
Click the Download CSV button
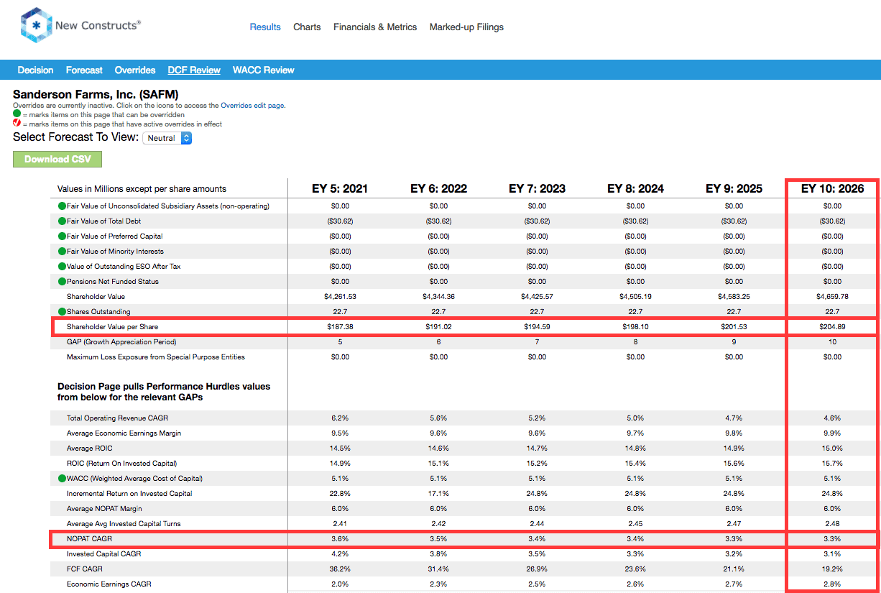(x=57, y=159)
